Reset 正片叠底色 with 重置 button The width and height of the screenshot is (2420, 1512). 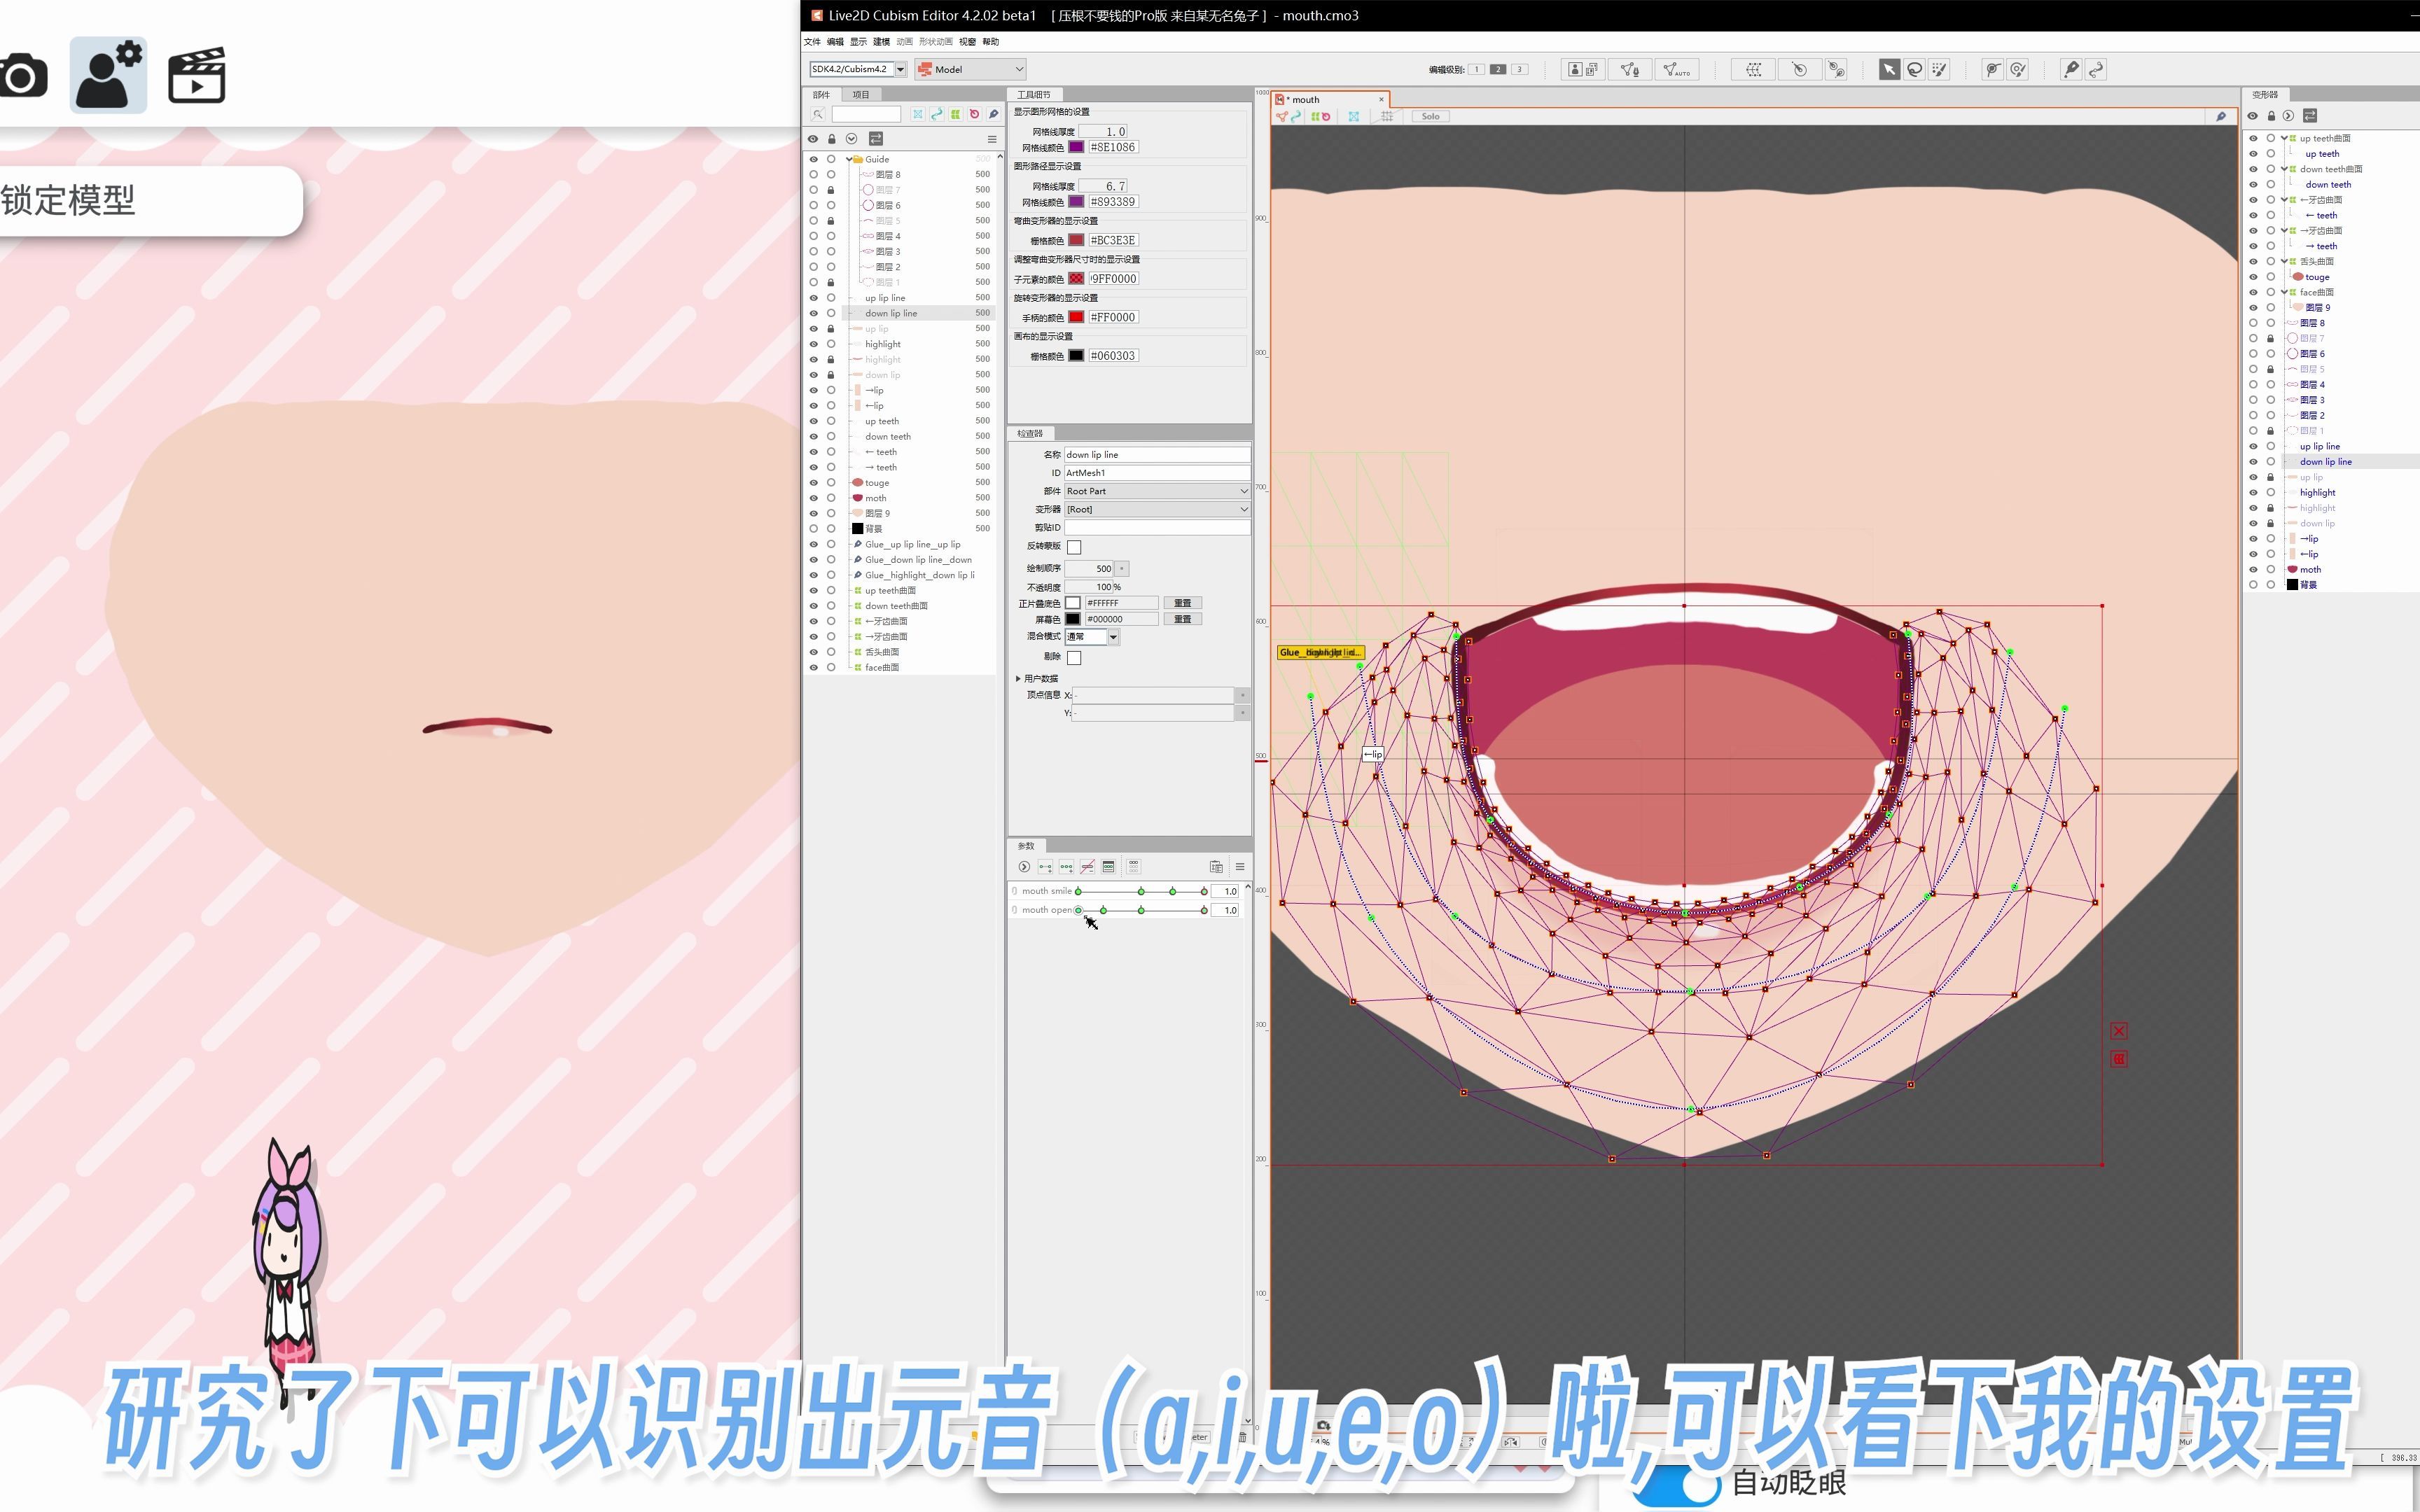1182,603
